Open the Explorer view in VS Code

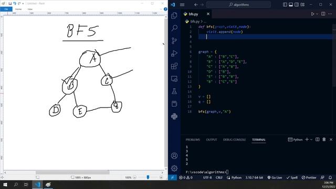point(174,15)
